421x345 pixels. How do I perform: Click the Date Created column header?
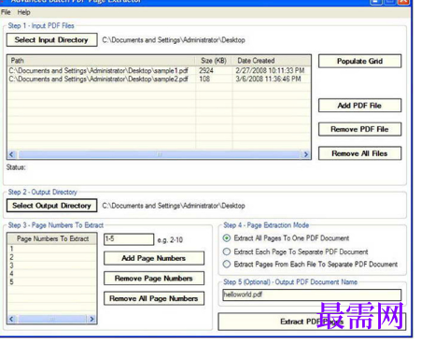272,61
